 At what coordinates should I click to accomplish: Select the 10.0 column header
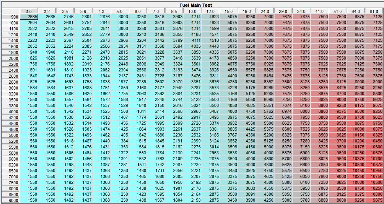point(192,11)
